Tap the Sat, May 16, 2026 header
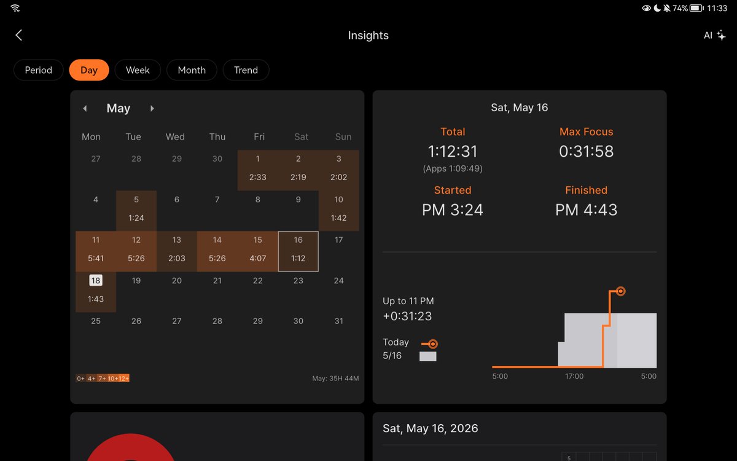Image resolution: width=737 pixels, height=461 pixels. [x=431, y=428]
